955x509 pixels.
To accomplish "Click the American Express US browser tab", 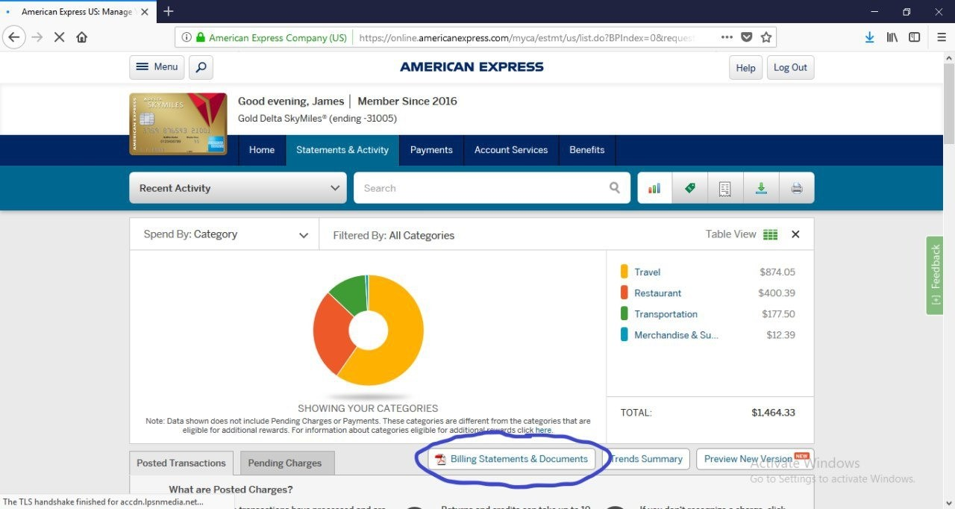I will click(x=78, y=11).
